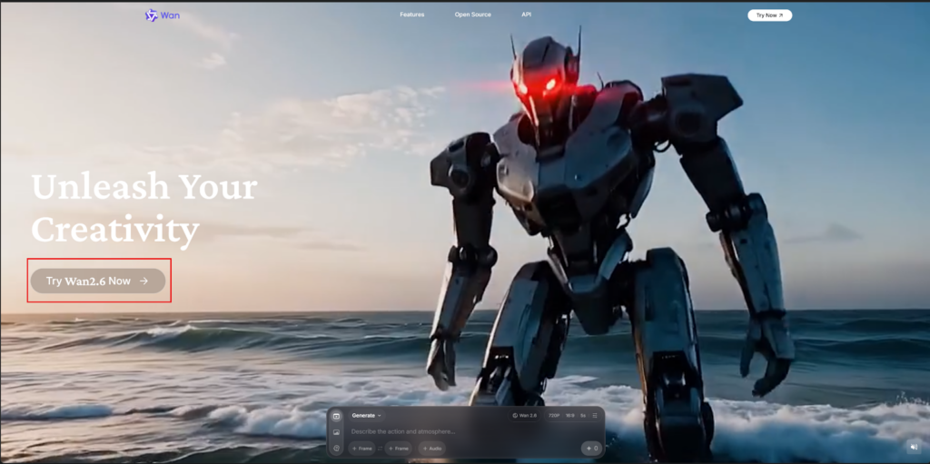Click the avatar mode icon in prompt panel
This screenshot has width=930, height=464.
[x=337, y=449]
